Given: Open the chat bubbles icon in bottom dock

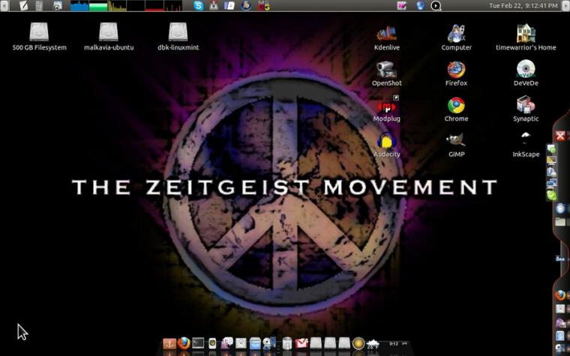Looking at the screenshot, I should [x=226, y=343].
